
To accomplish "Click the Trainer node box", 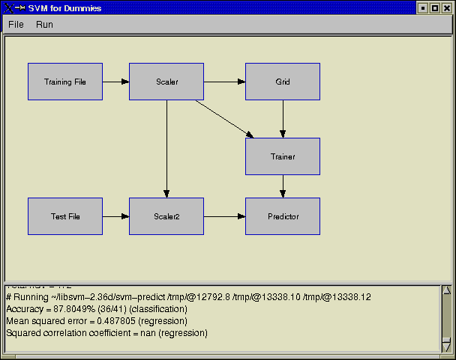I will pos(283,156).
